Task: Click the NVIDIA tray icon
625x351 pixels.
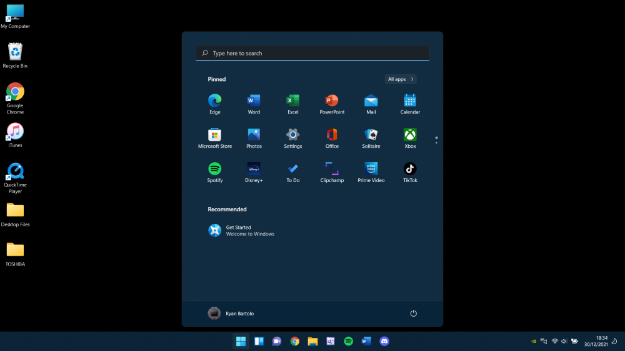Action: click(x=534, y=341)
